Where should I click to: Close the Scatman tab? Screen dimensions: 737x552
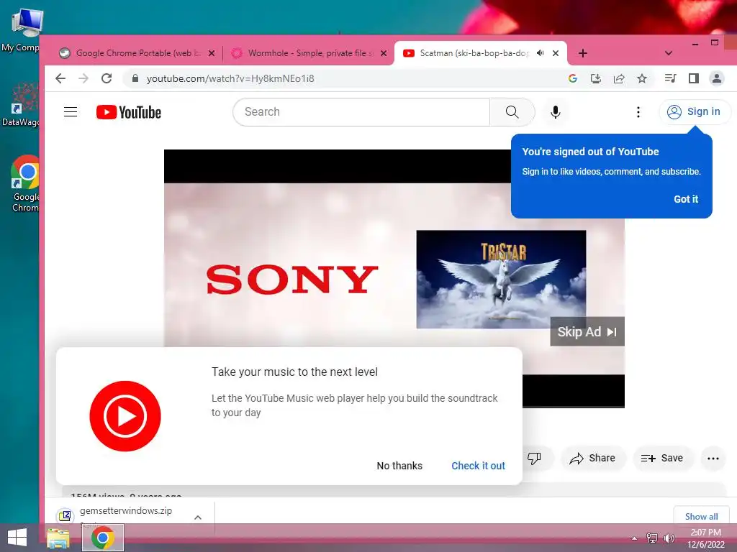coord(556,53)
